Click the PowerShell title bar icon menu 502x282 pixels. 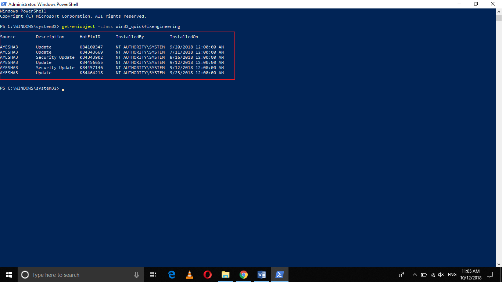4,4
